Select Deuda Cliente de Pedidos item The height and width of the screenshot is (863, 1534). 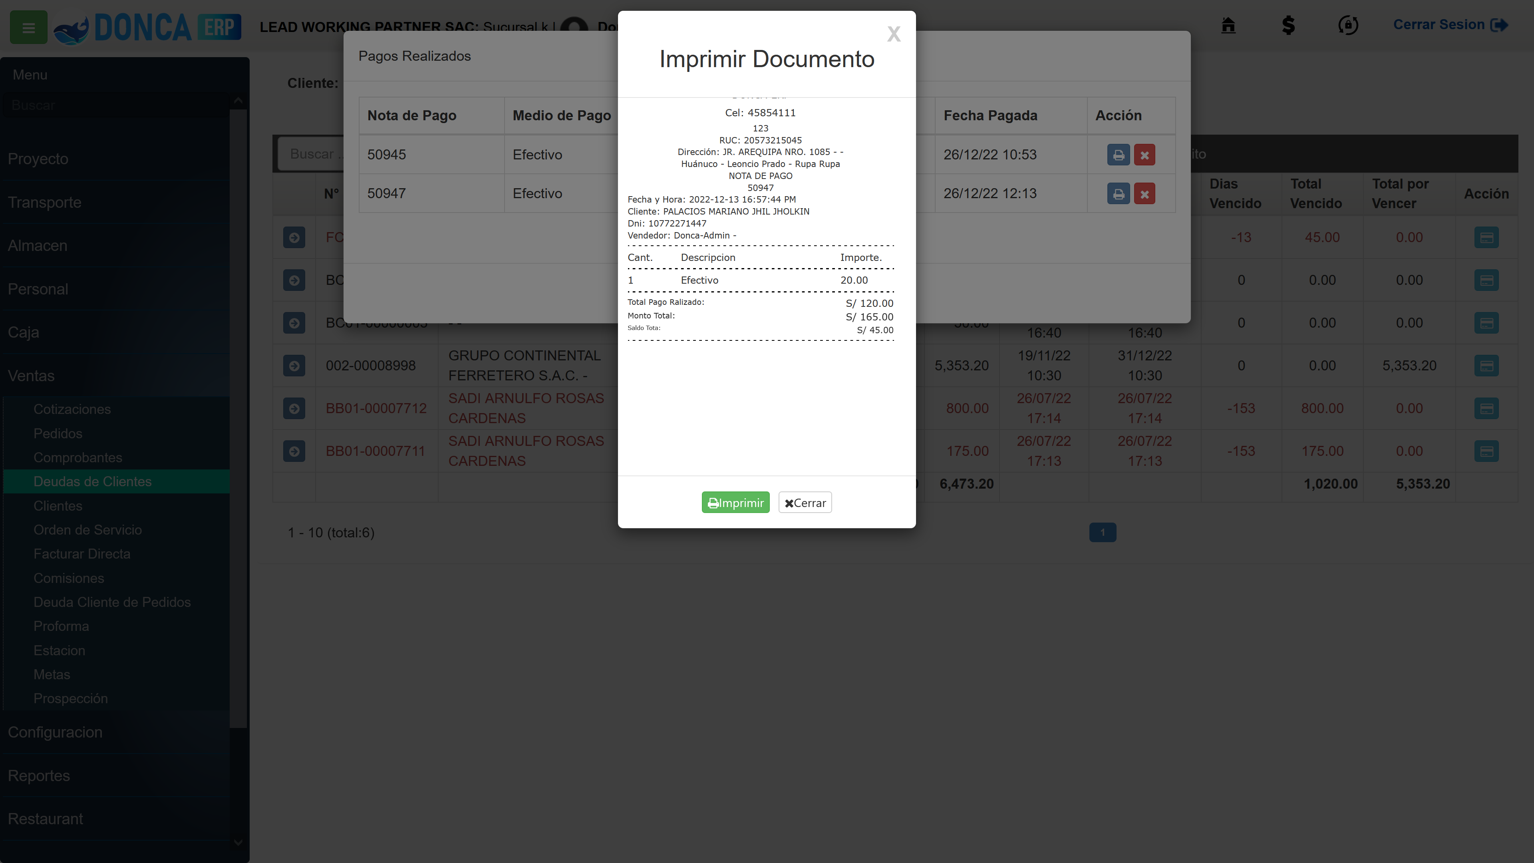pyautogui.click(x=117, y=602)
